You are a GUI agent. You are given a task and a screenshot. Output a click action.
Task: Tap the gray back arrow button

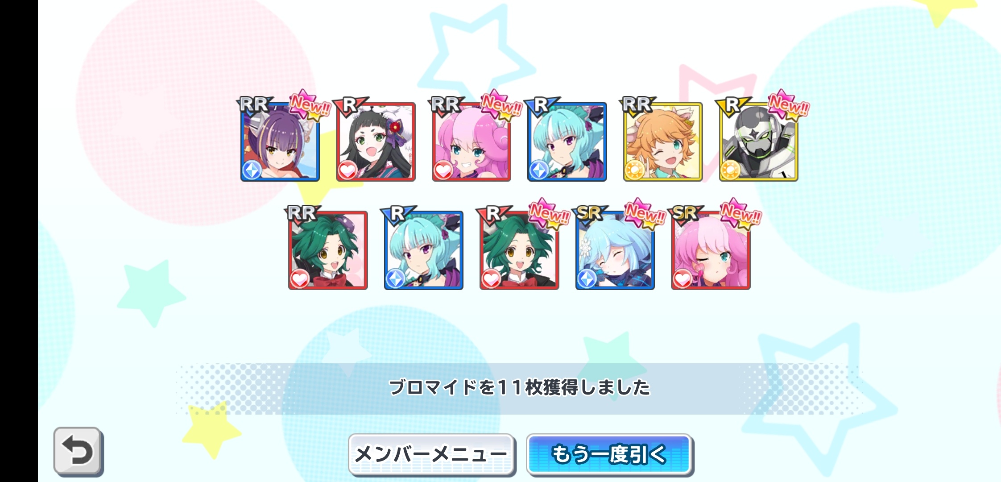tap(79, 451)
